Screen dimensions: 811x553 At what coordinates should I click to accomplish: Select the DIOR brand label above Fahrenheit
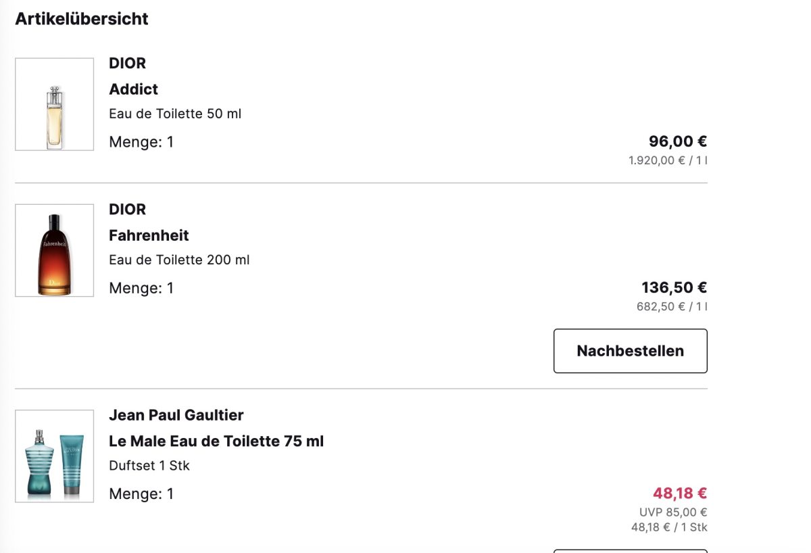[x=127, y=209]
